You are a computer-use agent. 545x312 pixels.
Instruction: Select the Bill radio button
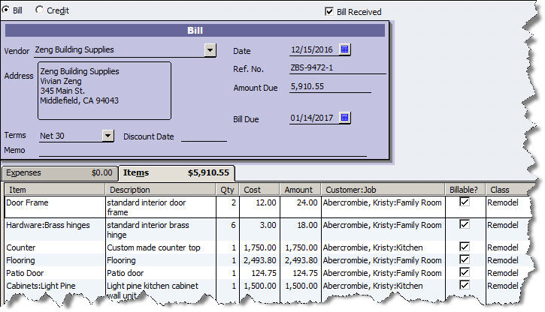pos(6,10)
